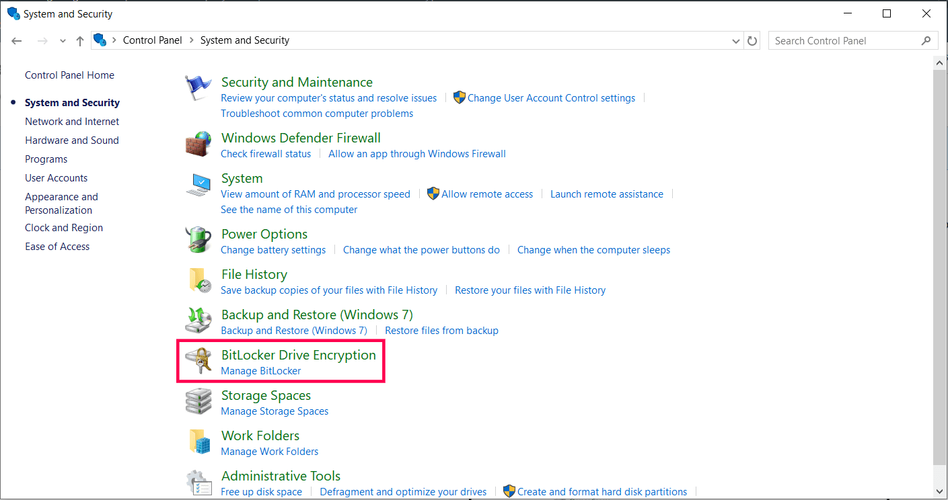948x500 pixels.
Task: Go back with the Back arrow
Action: pyautogui.click(x=17, y=41)
